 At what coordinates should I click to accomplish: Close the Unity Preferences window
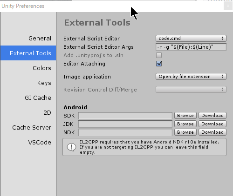click(228, 6)
